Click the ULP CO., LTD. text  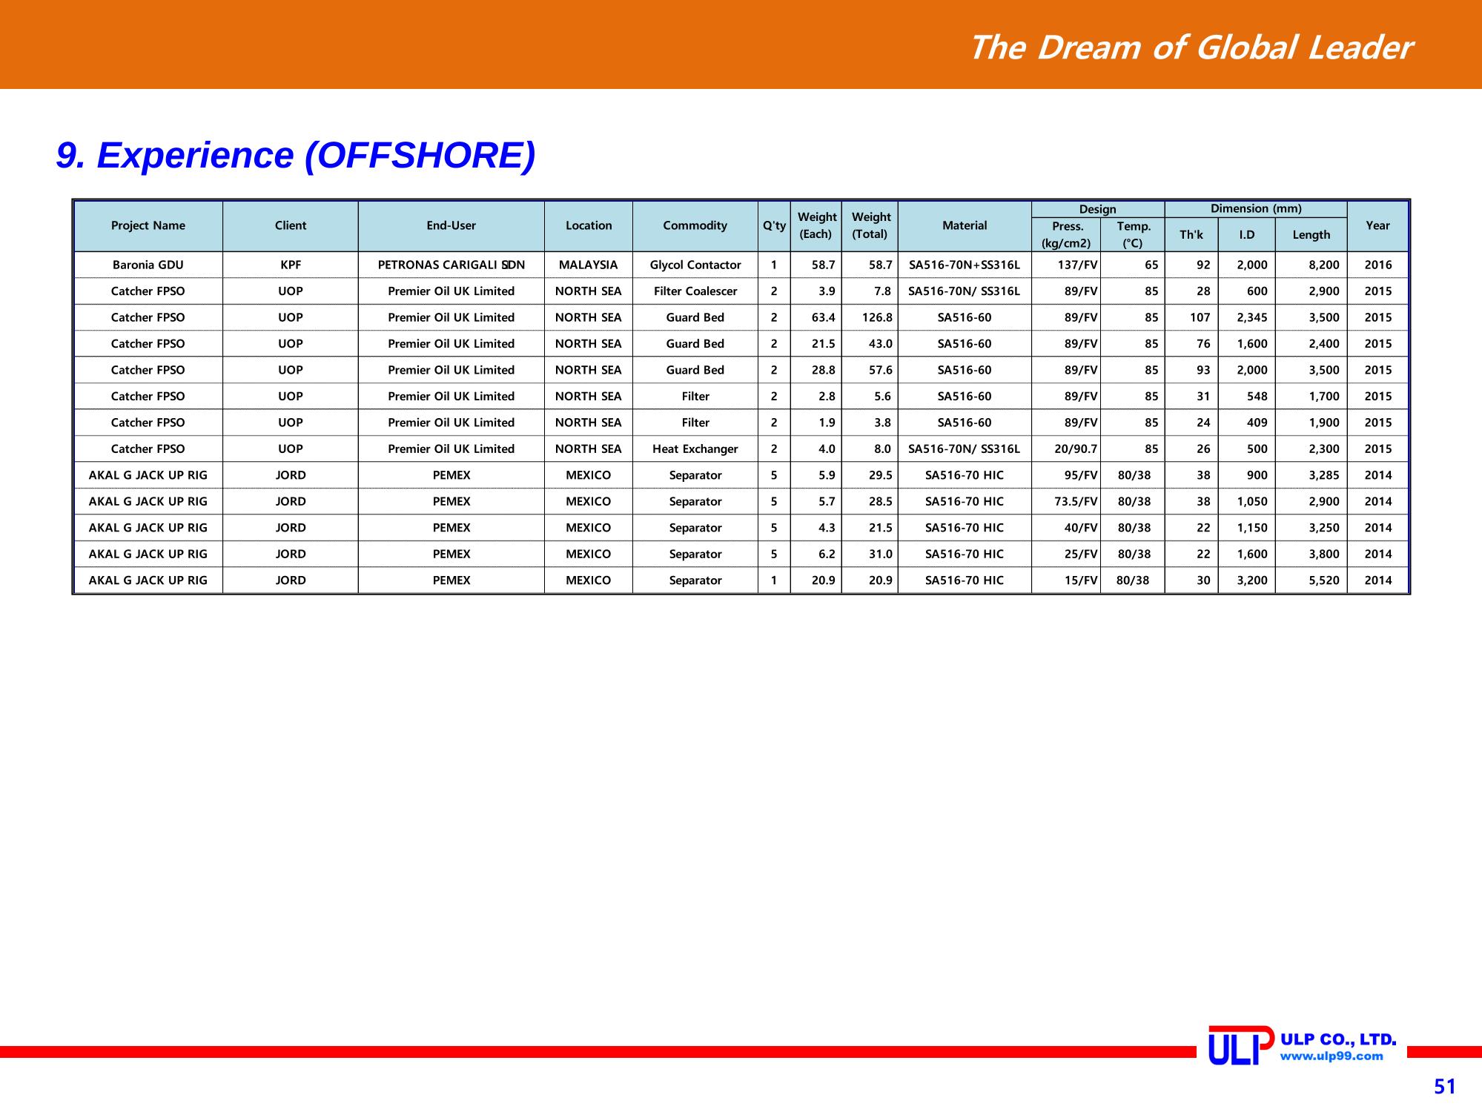[x=1339, y=1039]
